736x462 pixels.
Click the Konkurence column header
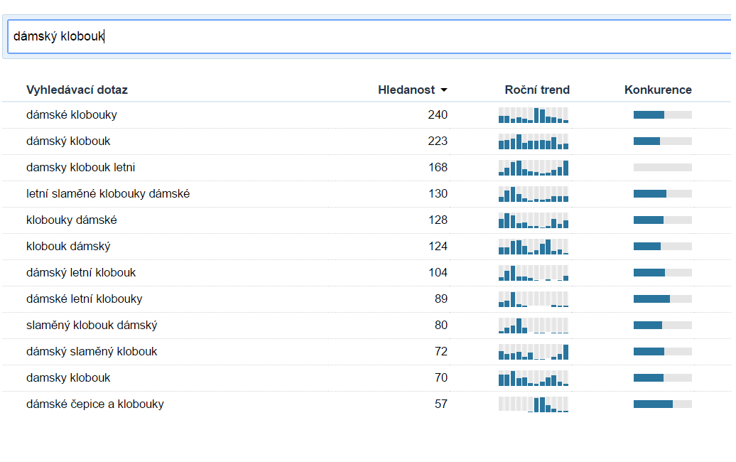657,90
